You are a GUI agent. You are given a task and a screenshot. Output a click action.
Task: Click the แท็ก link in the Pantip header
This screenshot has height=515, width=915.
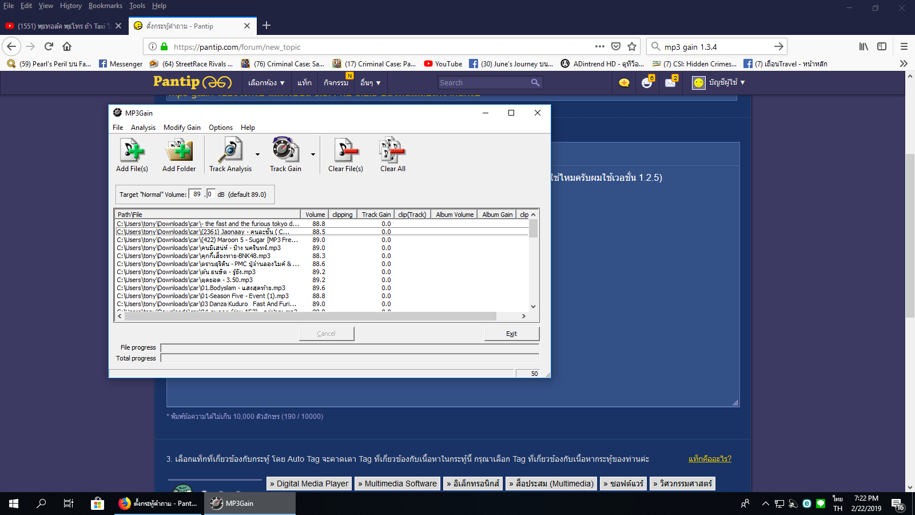304,82
